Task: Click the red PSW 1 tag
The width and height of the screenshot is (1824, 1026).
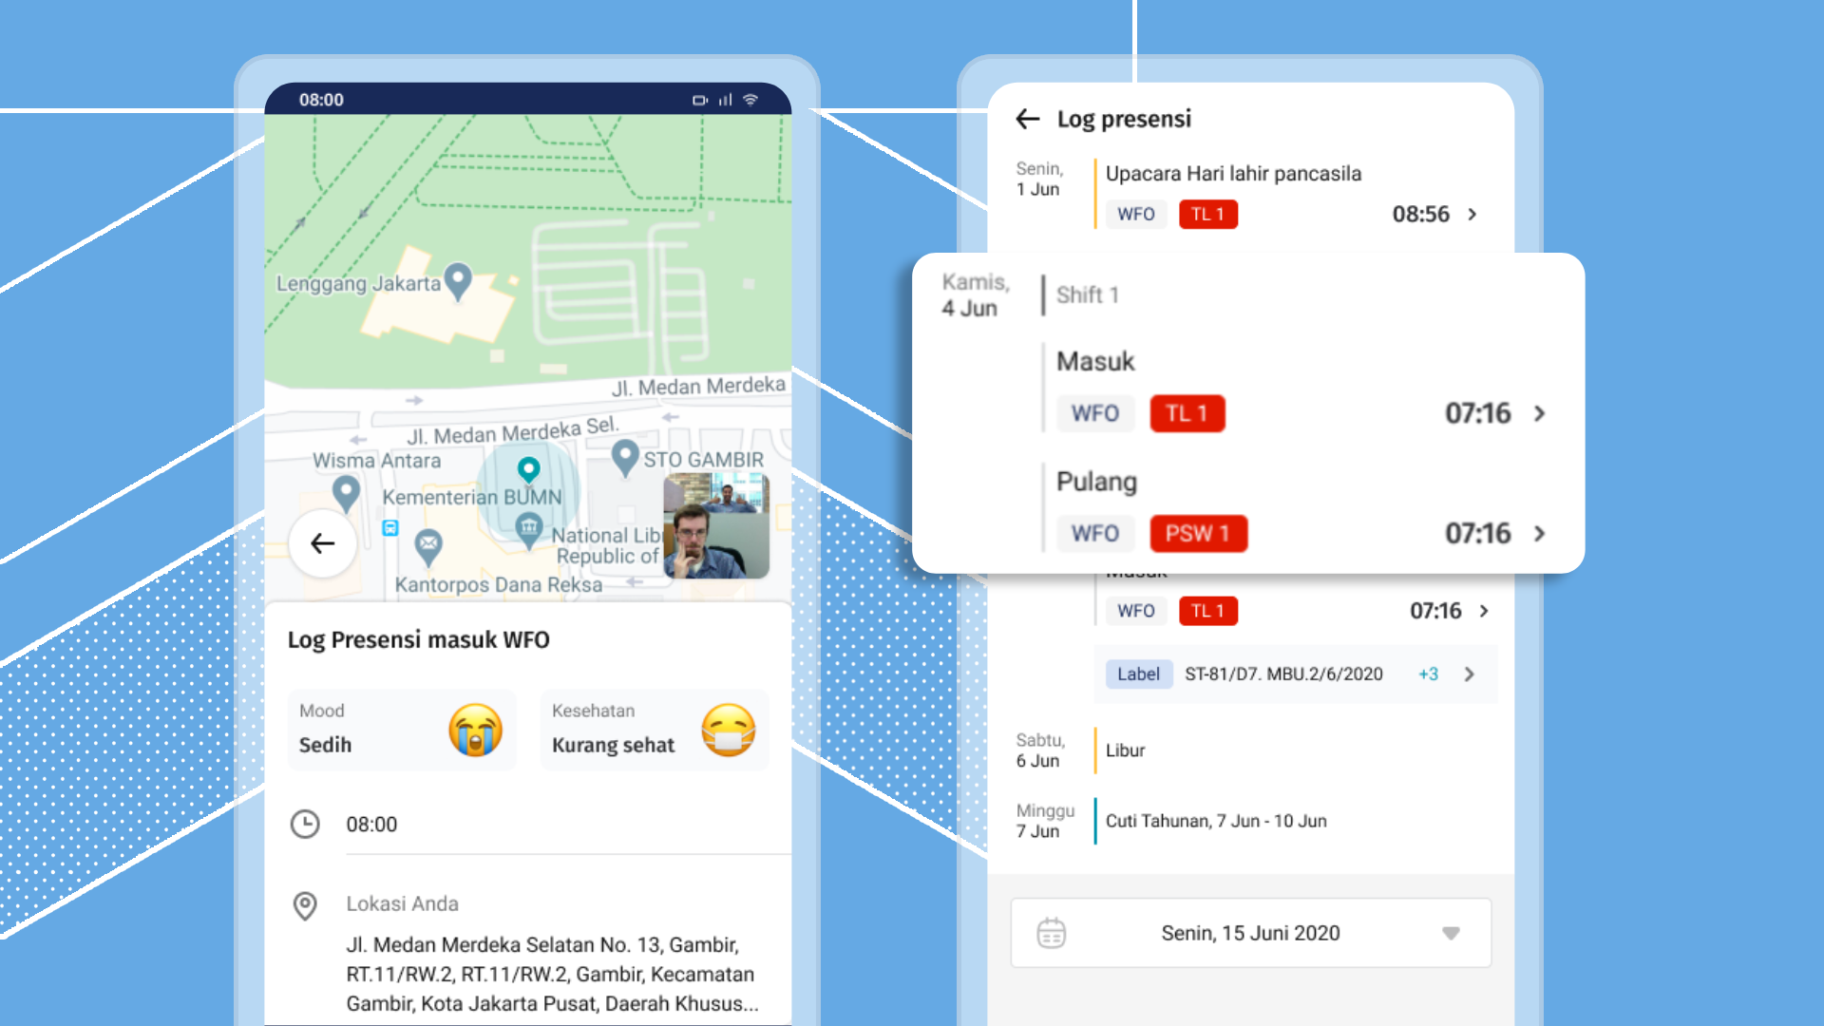Action: pos(1198,534)
